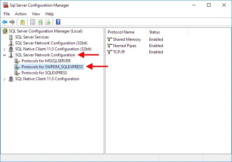Click the Enabled status for Named Pipes
232x162 pixels.
(x=156, y=46)
